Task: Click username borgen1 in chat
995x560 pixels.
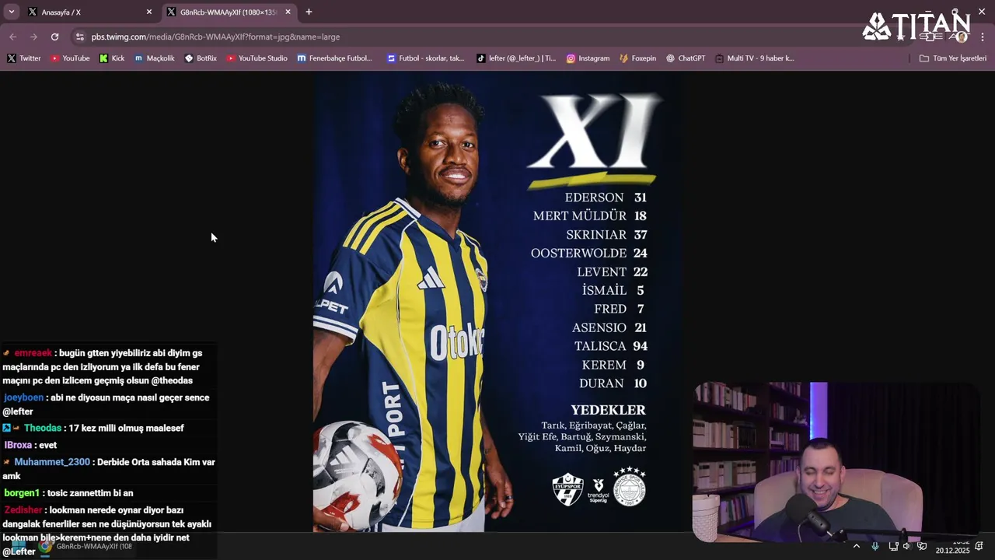Action: [x=22, y=493]
